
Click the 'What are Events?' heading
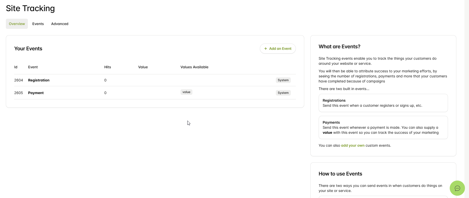(x=339, y=47)
